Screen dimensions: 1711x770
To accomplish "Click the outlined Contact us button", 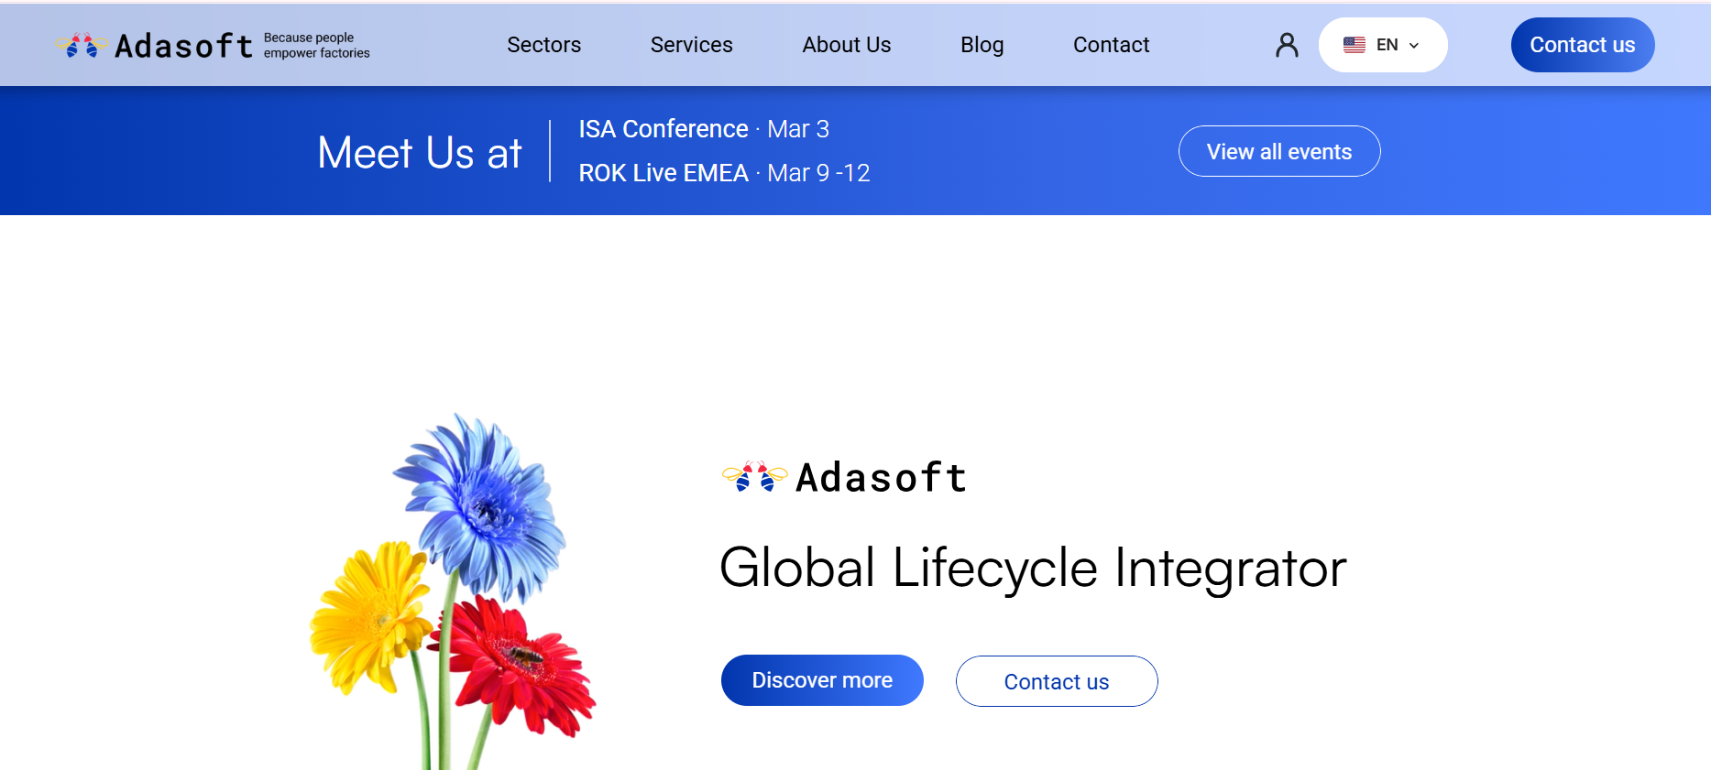I will (x=1056, y=681).
